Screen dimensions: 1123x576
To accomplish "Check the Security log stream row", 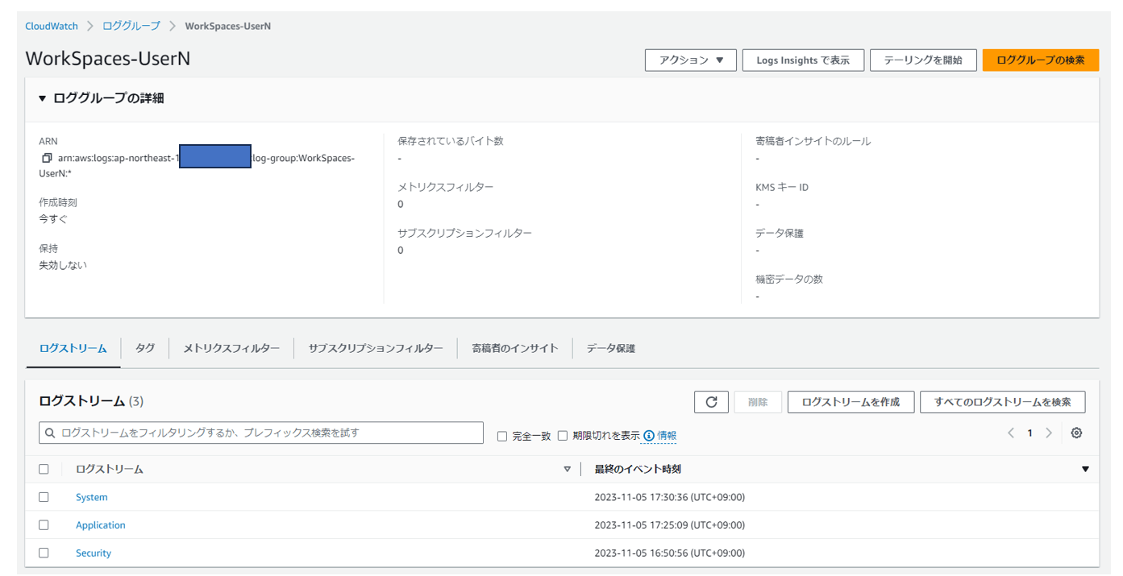I will point(44,553).
